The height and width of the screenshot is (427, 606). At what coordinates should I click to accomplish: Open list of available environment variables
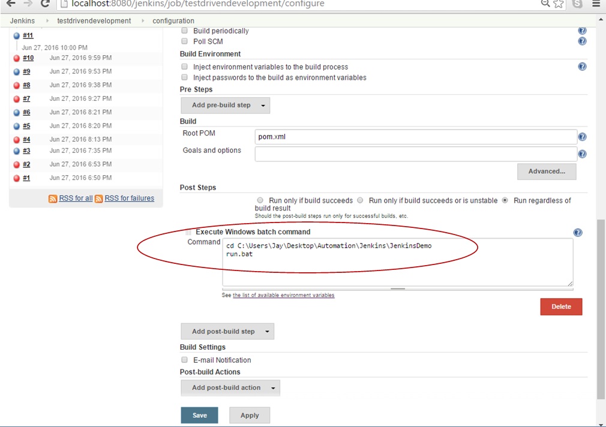283,295
